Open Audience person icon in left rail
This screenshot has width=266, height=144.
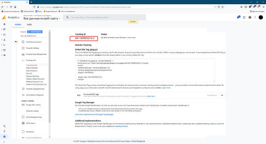(4, 40)
